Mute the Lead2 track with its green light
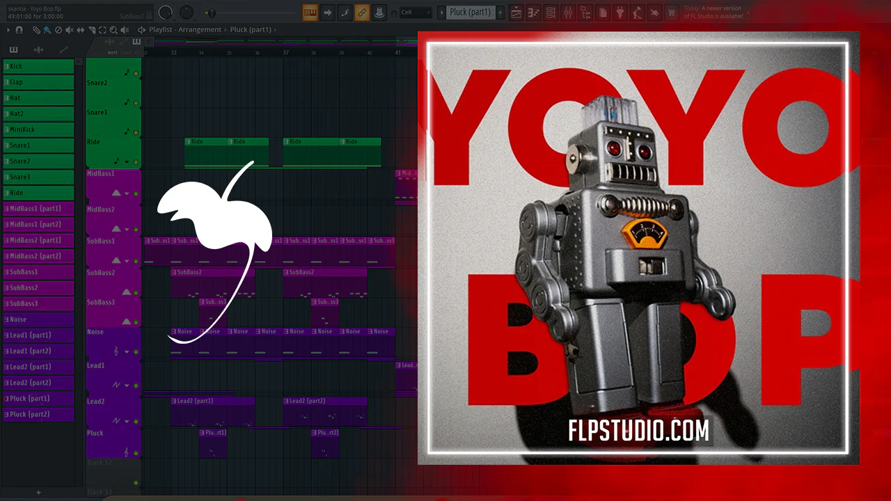 136,421
